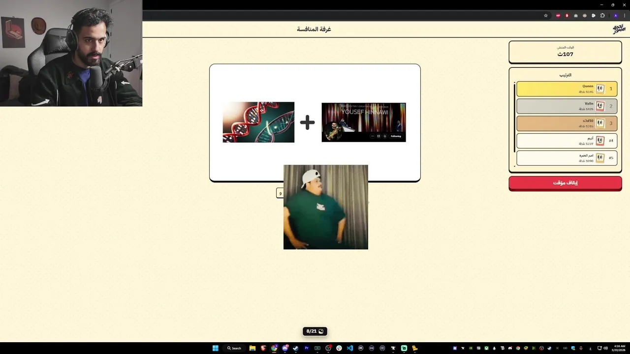The image size is (630, 354).
Task: Open the Windows Start menu
Action: tap(215, 348)
